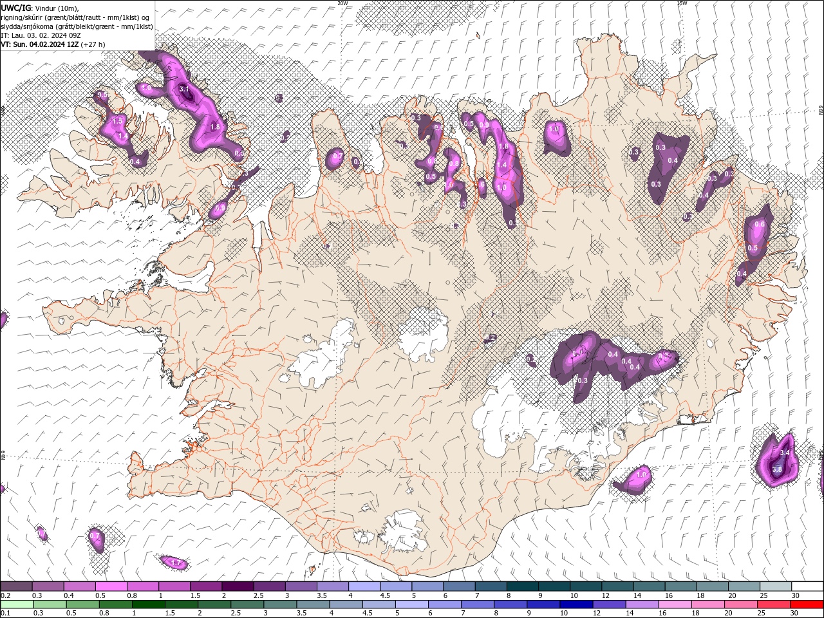Click the upper legend label '3.5'
This screenshot has height=618, width=824.
coord(321,595)
